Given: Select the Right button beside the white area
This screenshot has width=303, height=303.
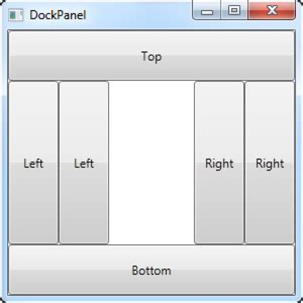Looking at the screenshot, I should pyautogui.click(x=219, y=163).
